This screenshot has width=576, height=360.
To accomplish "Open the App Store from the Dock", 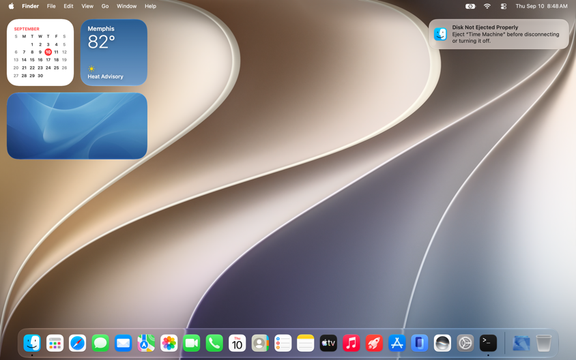I will click(397, 343).
